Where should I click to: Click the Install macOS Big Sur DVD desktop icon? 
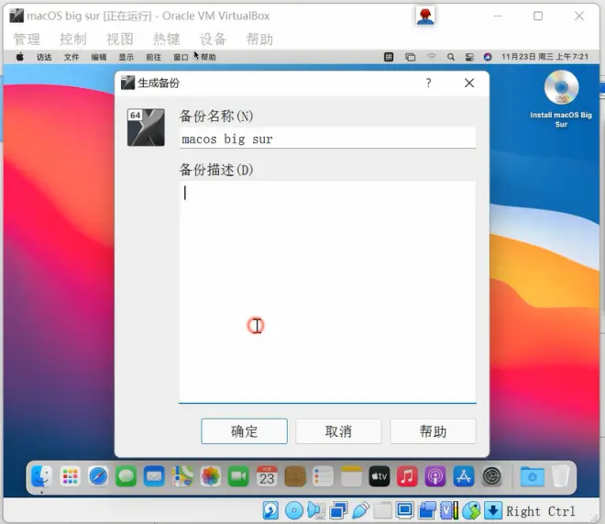point(561,99)
